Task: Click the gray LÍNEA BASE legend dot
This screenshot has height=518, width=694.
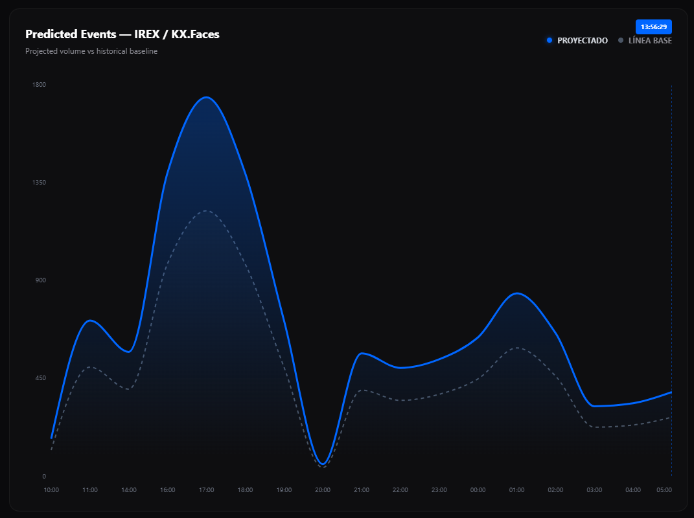Action: [x=621, y=40]
